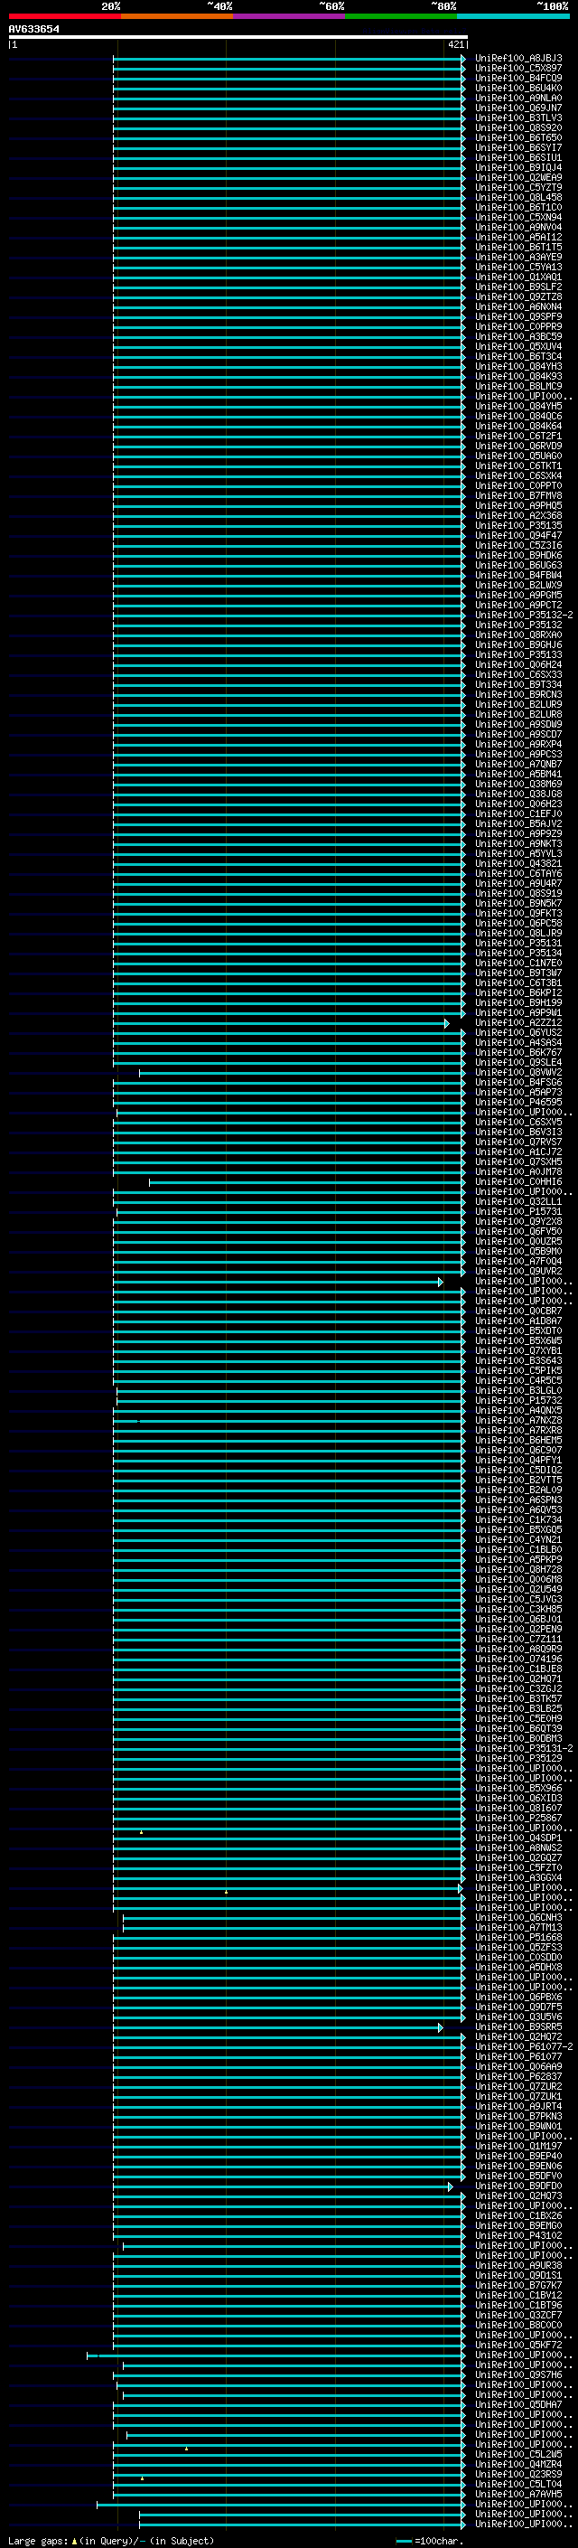Click hit label UniRef100_B9IQJ4

tap(518, 168)
